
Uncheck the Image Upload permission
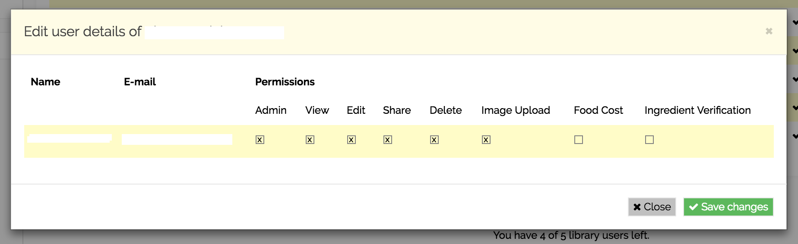pyautogui.click(x=486, y=140)
